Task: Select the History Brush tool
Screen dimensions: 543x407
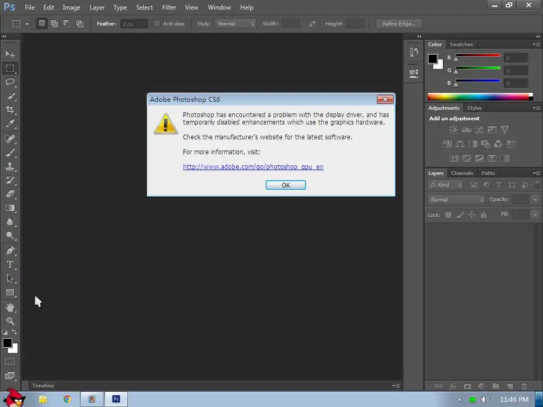Action: pos(10,180)
